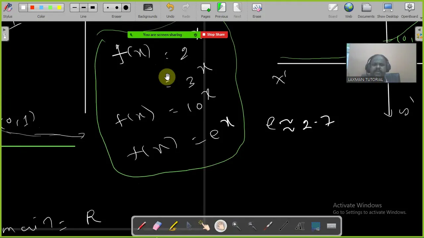The image size is (424, 238).
Task: Pick the white pen color
Action: tap(23, 7)
